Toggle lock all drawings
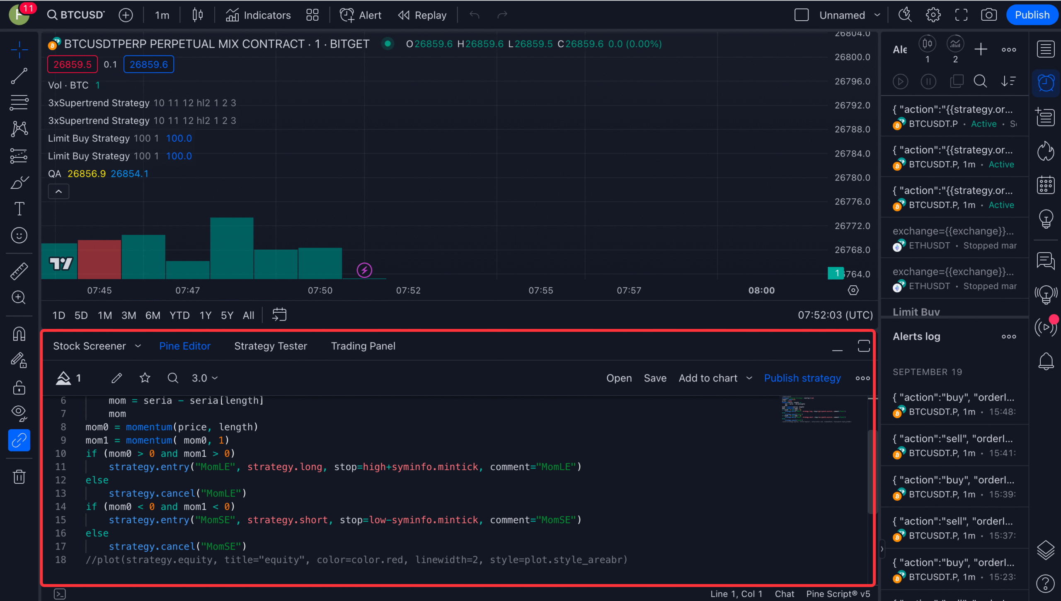 coord(19,387)
